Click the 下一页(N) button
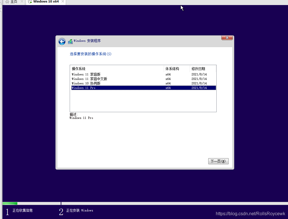 pos(218,161)
